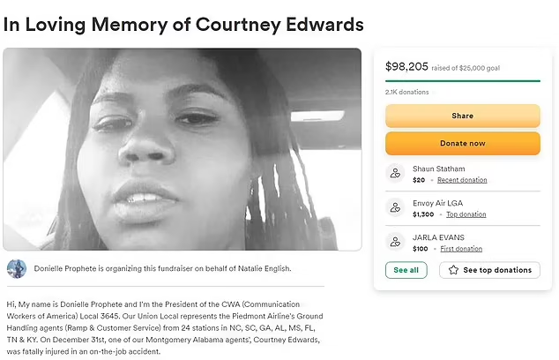Click the $98,205 raised amount
The width and height of the screenshot is (559, 360).
point(406,65)
